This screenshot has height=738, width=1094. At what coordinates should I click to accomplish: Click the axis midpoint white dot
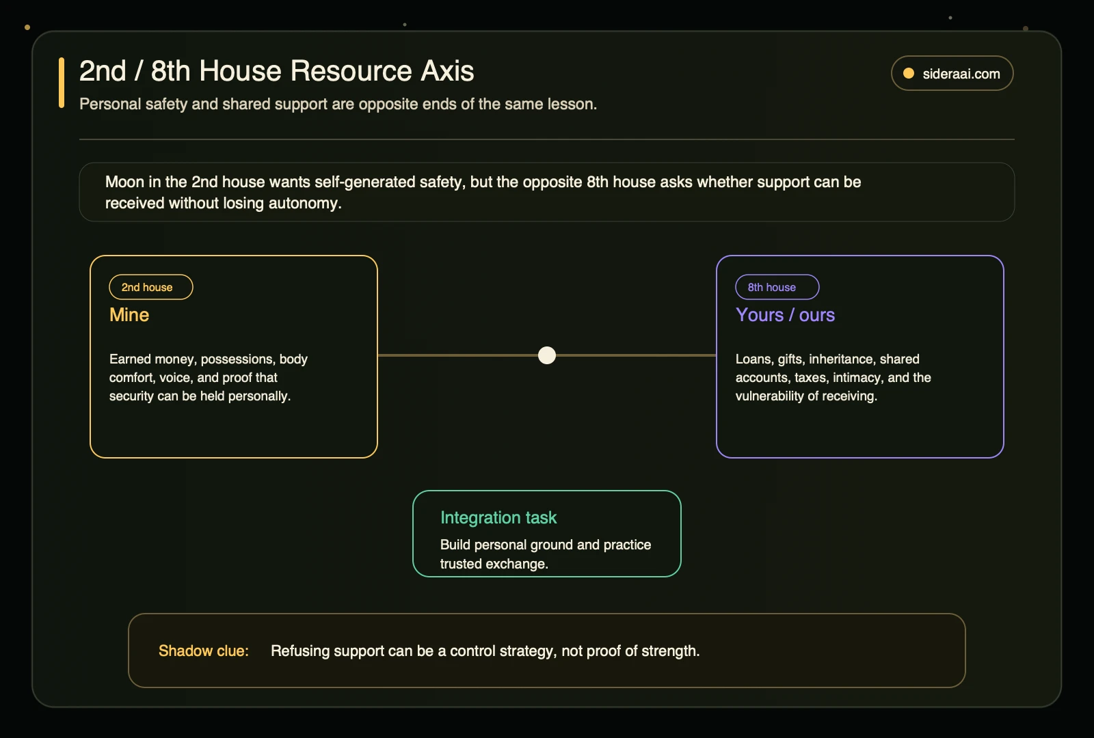(x=547, y=355)
